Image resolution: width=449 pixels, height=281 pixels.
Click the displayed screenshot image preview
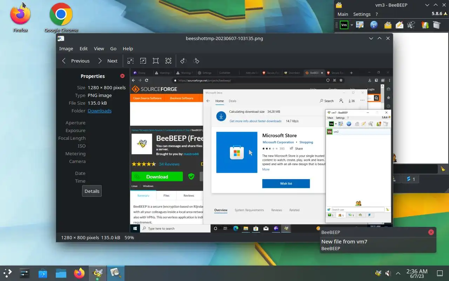click(261, 150)
